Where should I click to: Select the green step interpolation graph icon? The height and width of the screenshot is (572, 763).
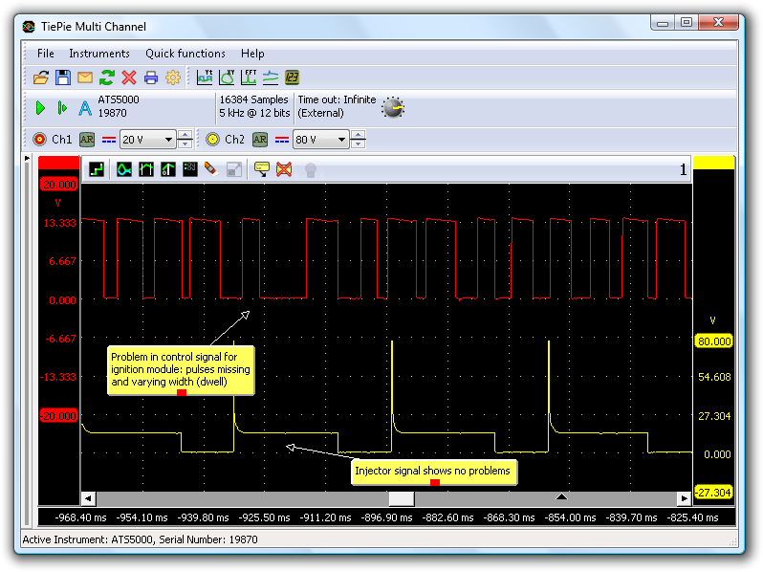[x=97, y=169]
